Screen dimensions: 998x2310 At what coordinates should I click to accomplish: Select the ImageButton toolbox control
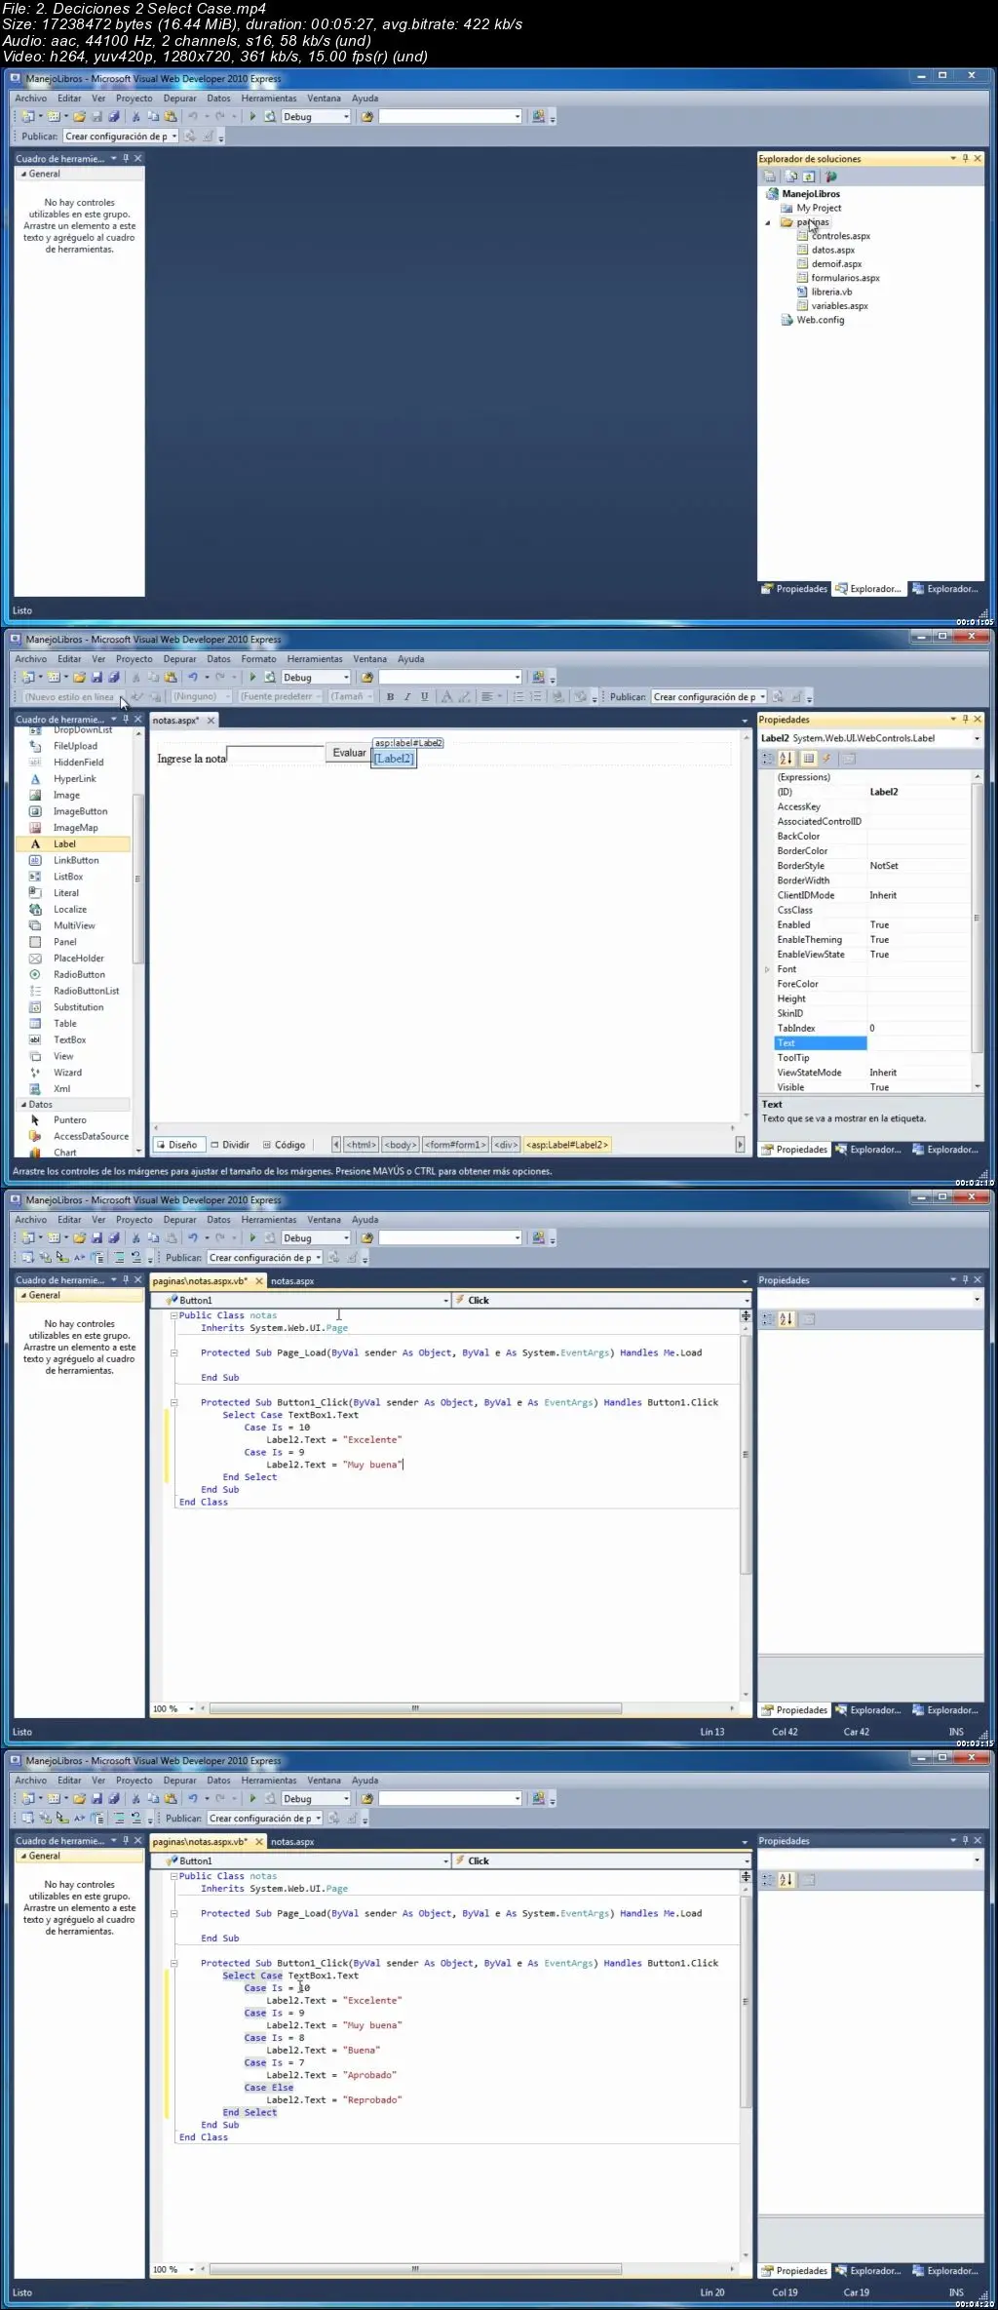pyautogui.click(x=73, y=811)
